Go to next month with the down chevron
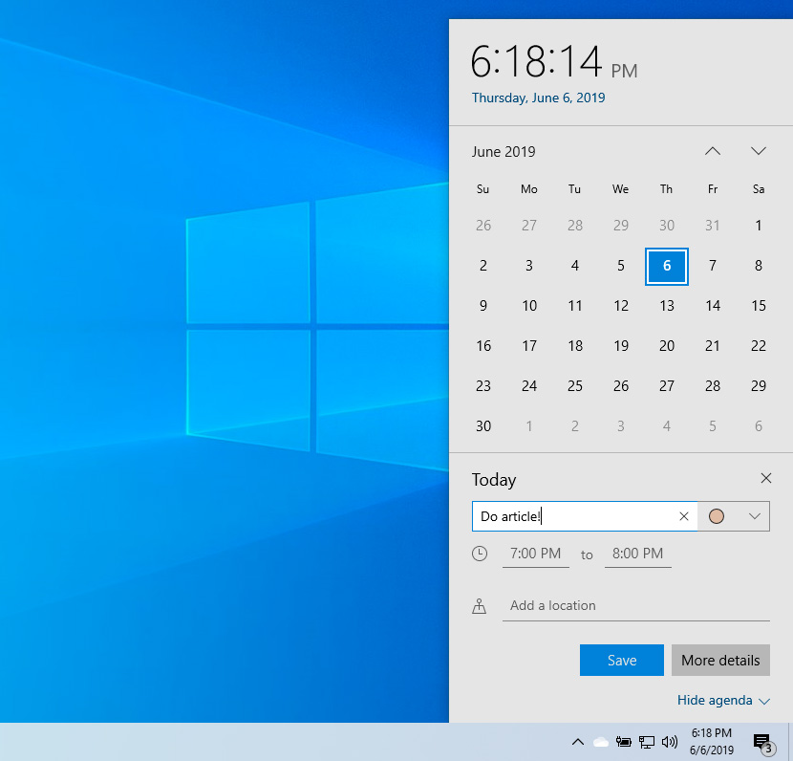 pyautogui.click(x=758, y=150)
